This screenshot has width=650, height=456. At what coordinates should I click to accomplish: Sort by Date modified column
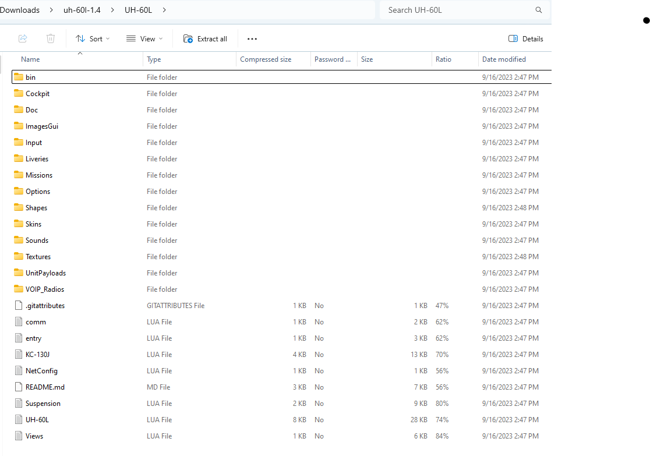click(504, 59)
